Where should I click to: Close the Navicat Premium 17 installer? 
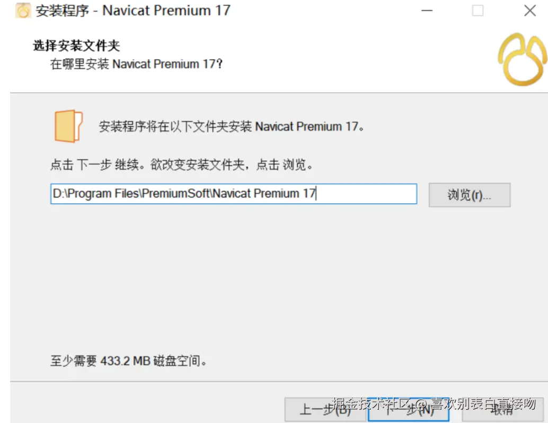530,11
